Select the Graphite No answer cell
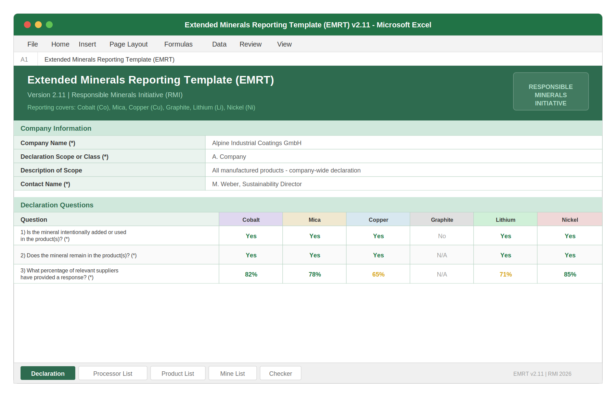The width and height of the screenshot is (616, 397). click(x=441, y=236)
